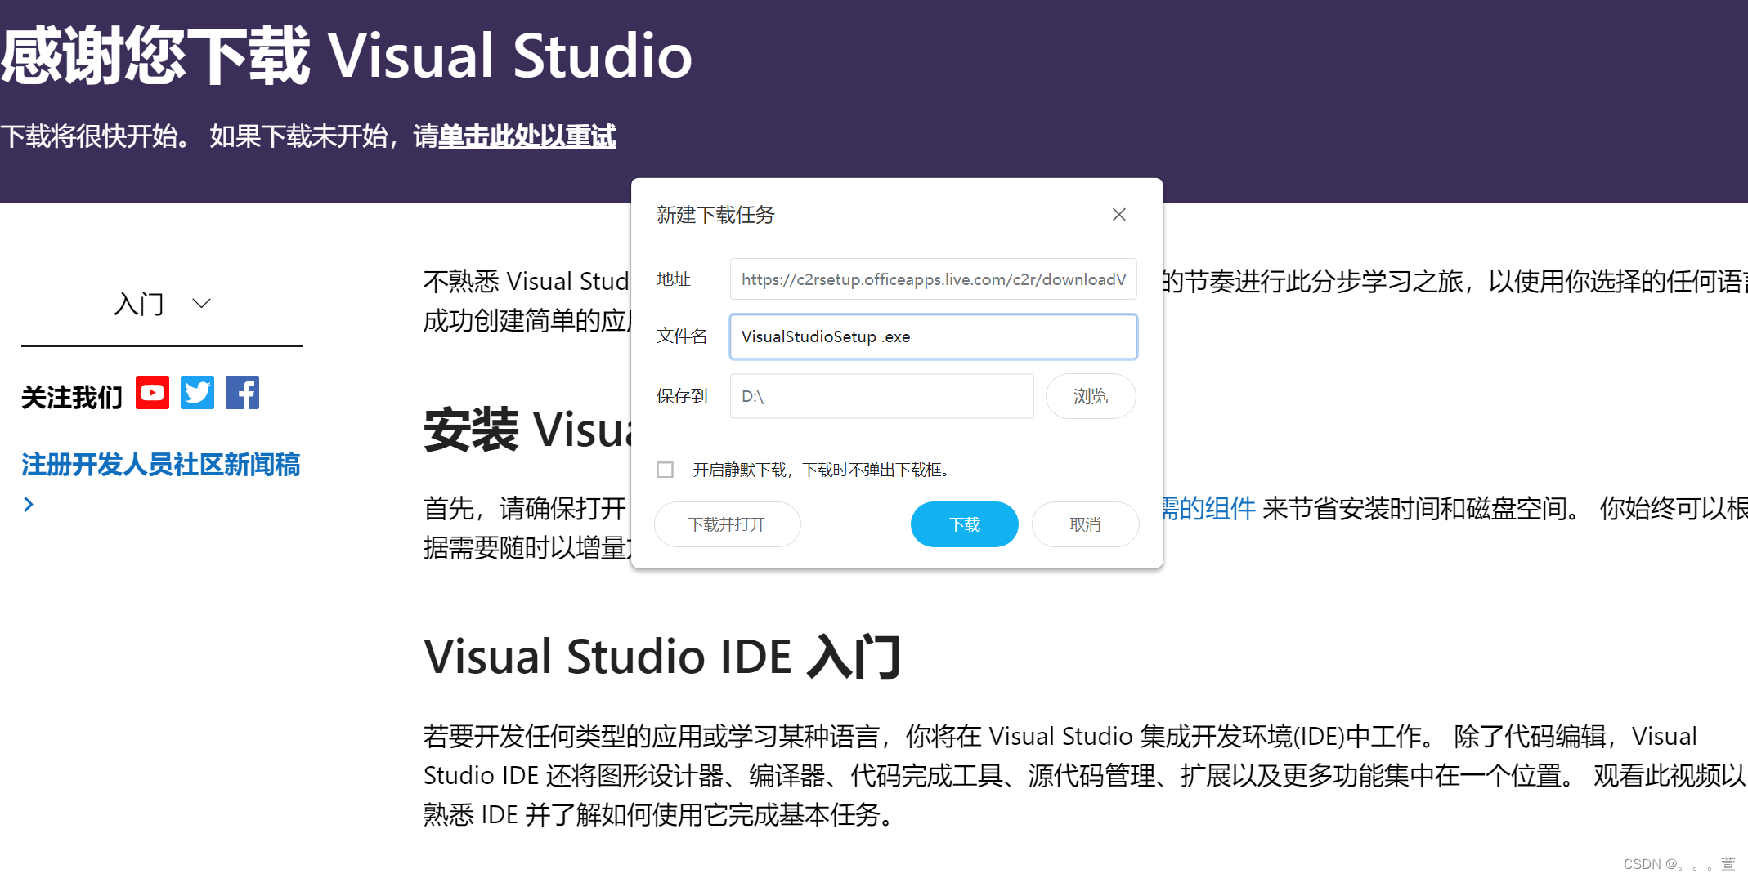Open the YouTube channel icon
This screenshot has height=878, width=1748.
point(152,393)
